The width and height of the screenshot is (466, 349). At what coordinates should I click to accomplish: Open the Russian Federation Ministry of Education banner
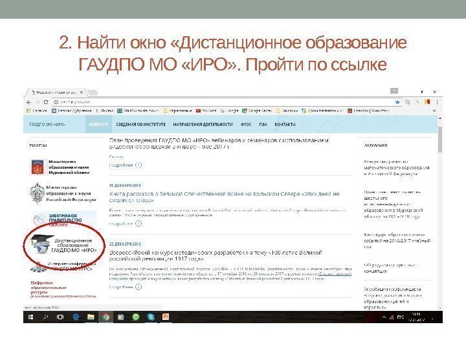(x=63, y=193)
